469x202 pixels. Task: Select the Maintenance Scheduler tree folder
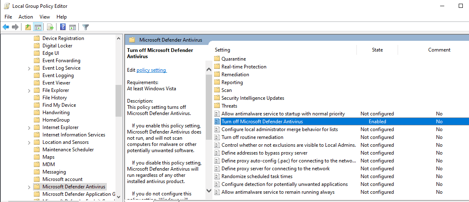pyautogui.click(x=68, y=150)
